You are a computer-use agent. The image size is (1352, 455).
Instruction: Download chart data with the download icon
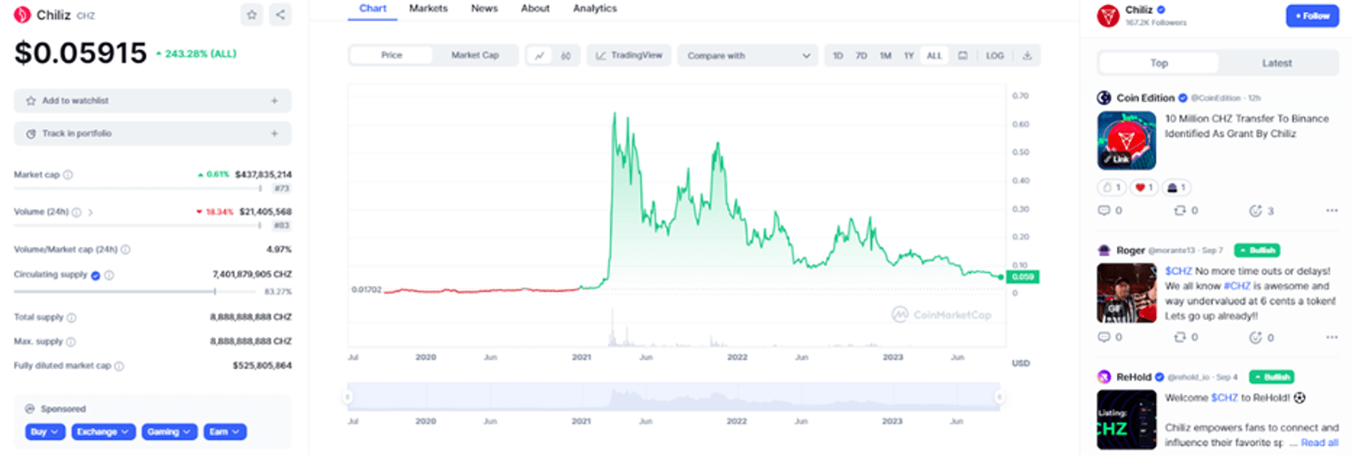[1027, 56]
